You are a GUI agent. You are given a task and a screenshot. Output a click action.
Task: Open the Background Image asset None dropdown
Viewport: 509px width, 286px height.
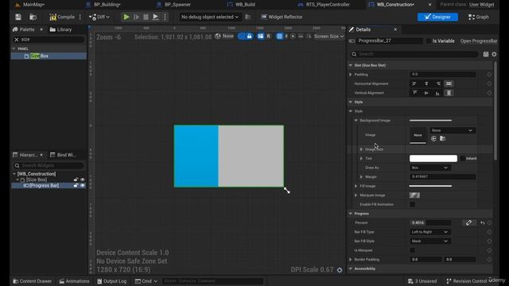point(453,130)
